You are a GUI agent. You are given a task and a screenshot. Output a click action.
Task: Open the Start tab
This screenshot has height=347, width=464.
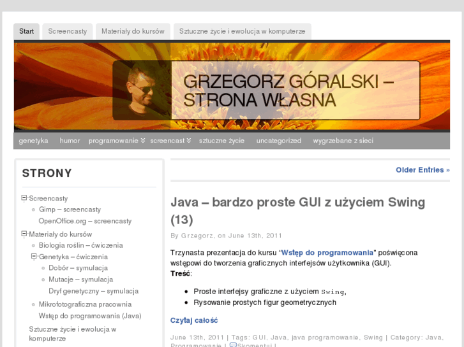point(26,31)
